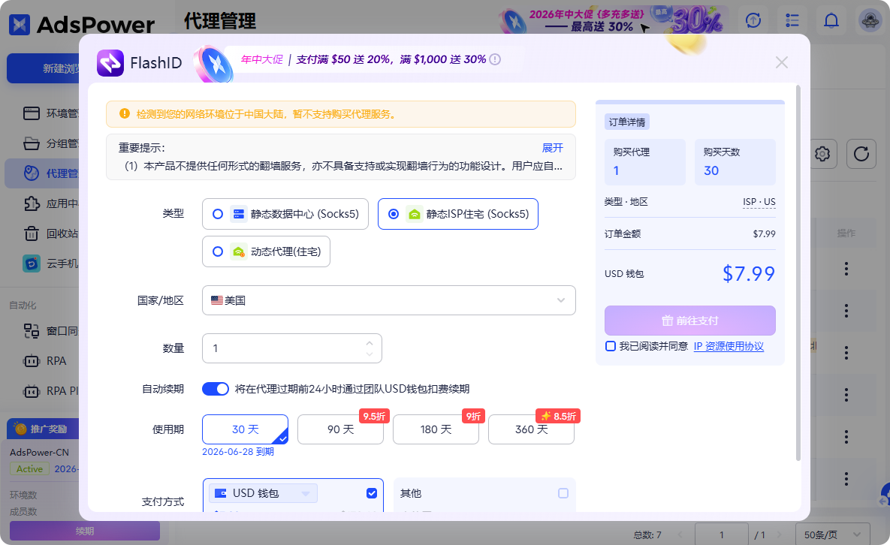This screenshot has width=890, height=545.
Task: Close the FlashID purchase dialog
Action: [x=782, y=62]
